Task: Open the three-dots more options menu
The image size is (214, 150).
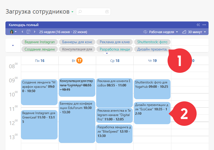Action: point(204,25)
